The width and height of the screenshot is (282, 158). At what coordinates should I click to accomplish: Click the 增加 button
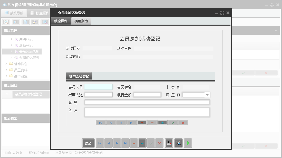(88, 143)
